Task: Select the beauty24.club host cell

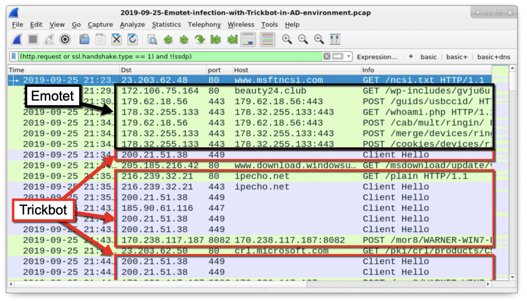Action: coord(270,90)
